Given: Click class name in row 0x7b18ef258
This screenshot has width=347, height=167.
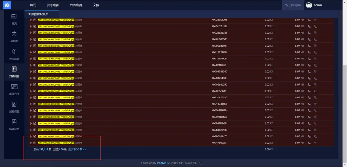Looking at the screenshot, I should [56, 130].
